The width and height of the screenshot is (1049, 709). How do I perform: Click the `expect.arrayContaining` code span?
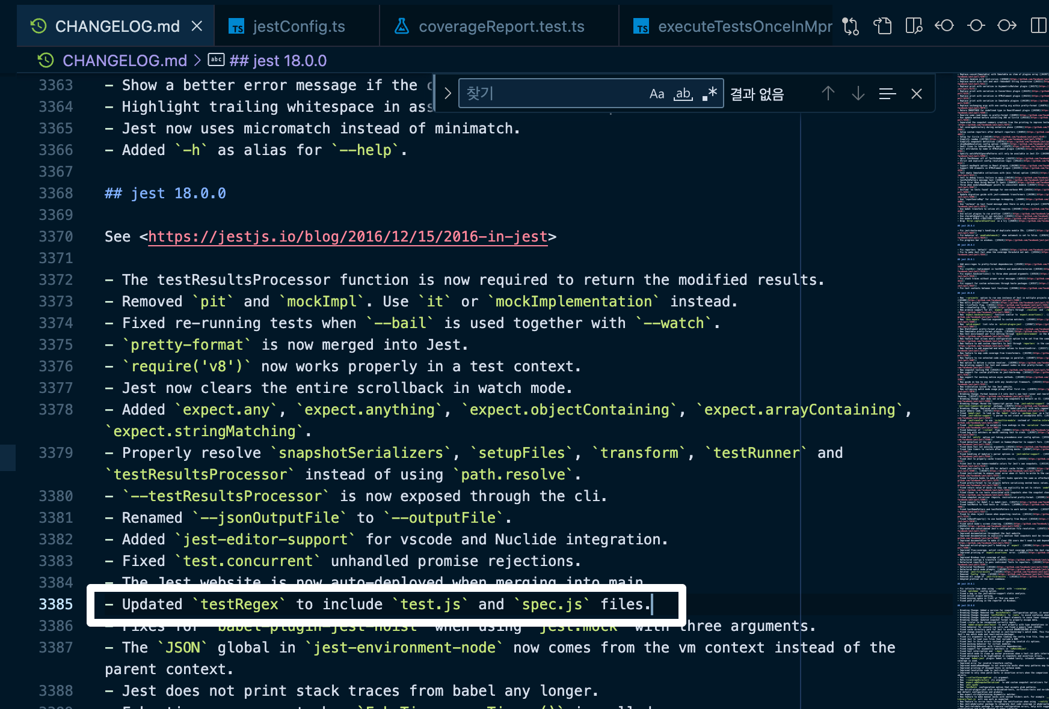[x=800, y=410]
